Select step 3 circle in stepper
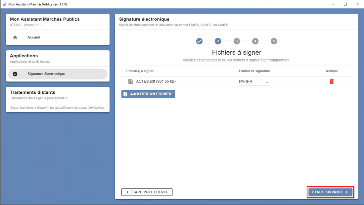The height and width of the screenshot is (205, 364). point(237,41)
